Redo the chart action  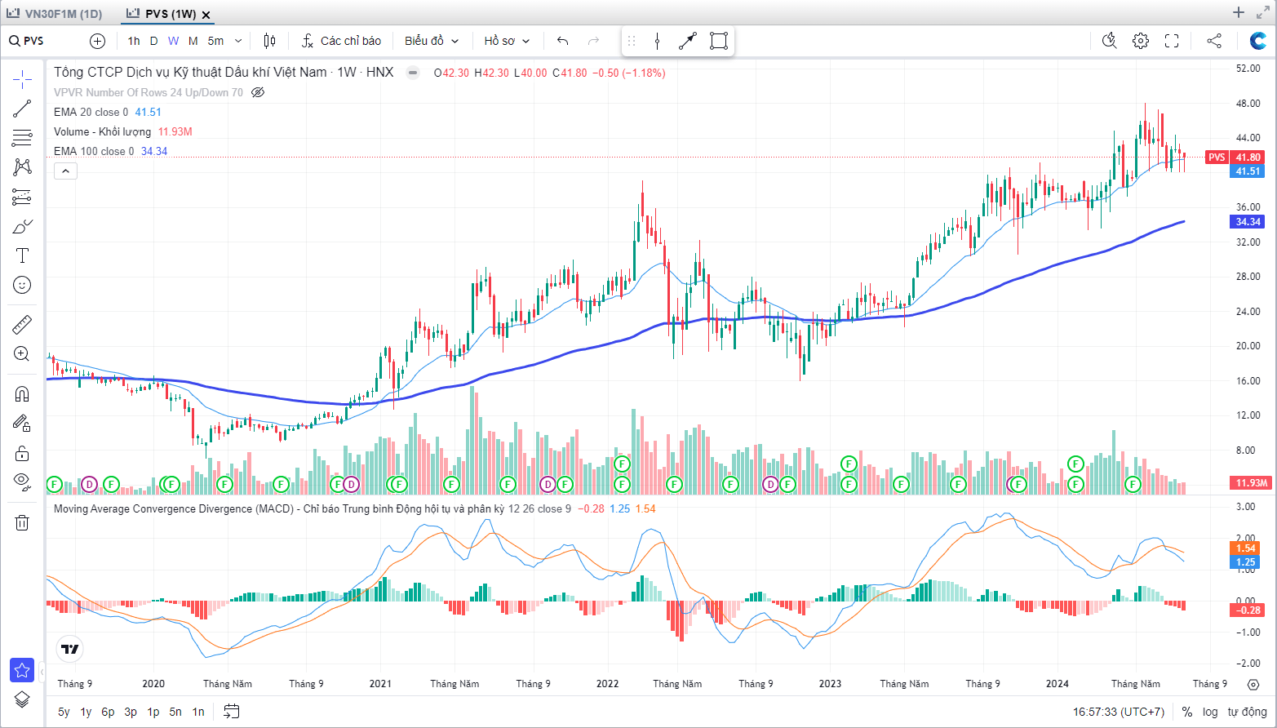(x=593, y=41)
